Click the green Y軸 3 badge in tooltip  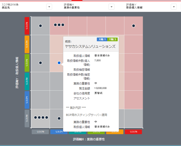112,39
